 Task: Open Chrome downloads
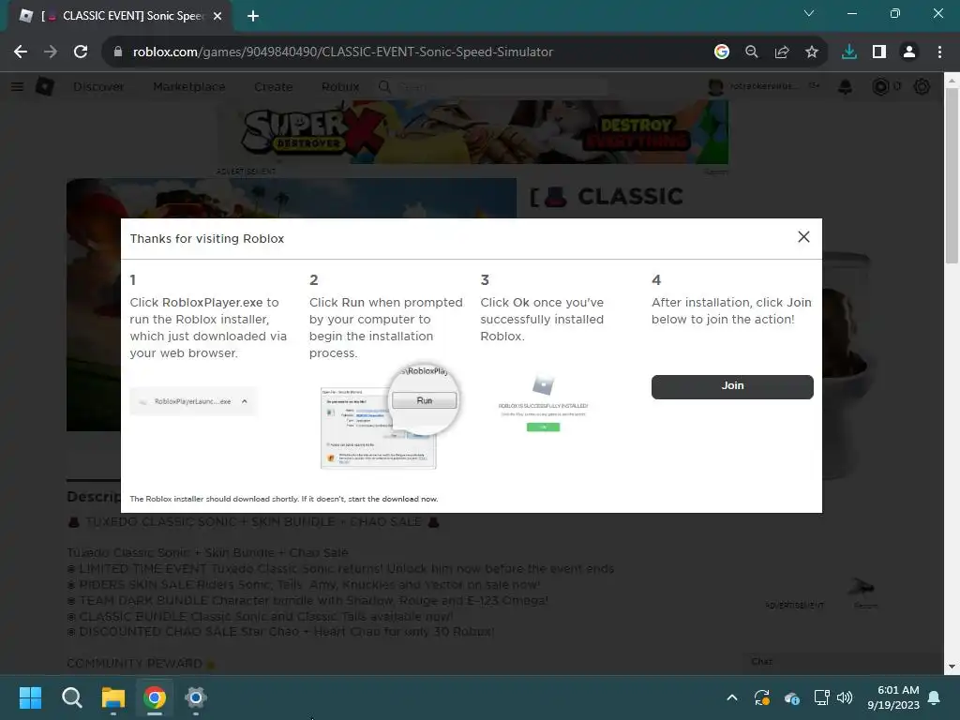[x=849, y=52]
